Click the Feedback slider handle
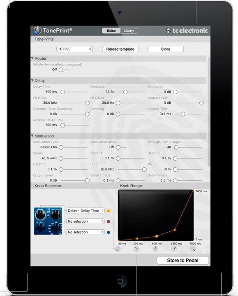 [125, 92]
